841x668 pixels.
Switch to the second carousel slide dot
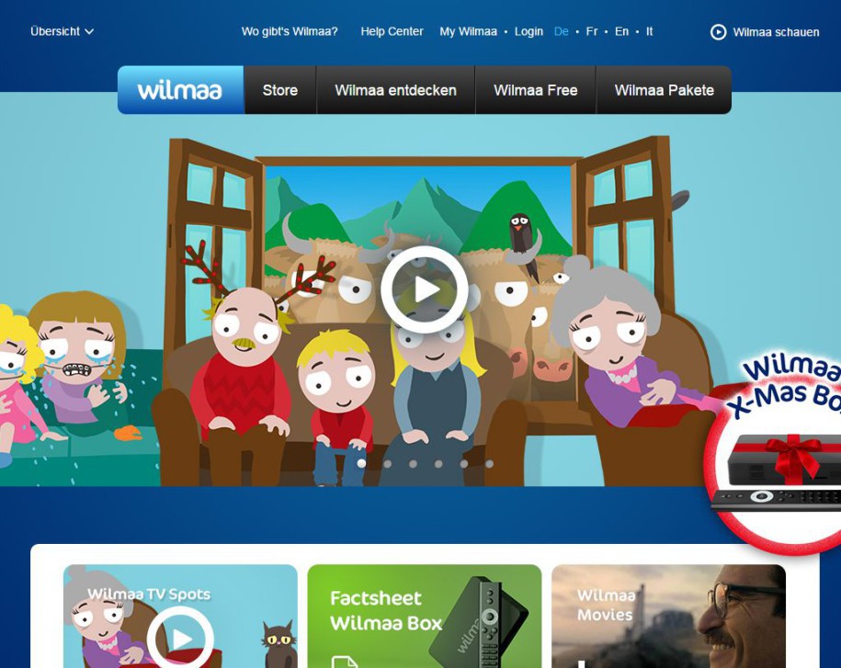[387, 464]
